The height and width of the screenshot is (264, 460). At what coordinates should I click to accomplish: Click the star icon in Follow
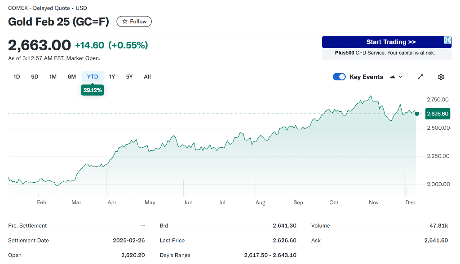125,22
